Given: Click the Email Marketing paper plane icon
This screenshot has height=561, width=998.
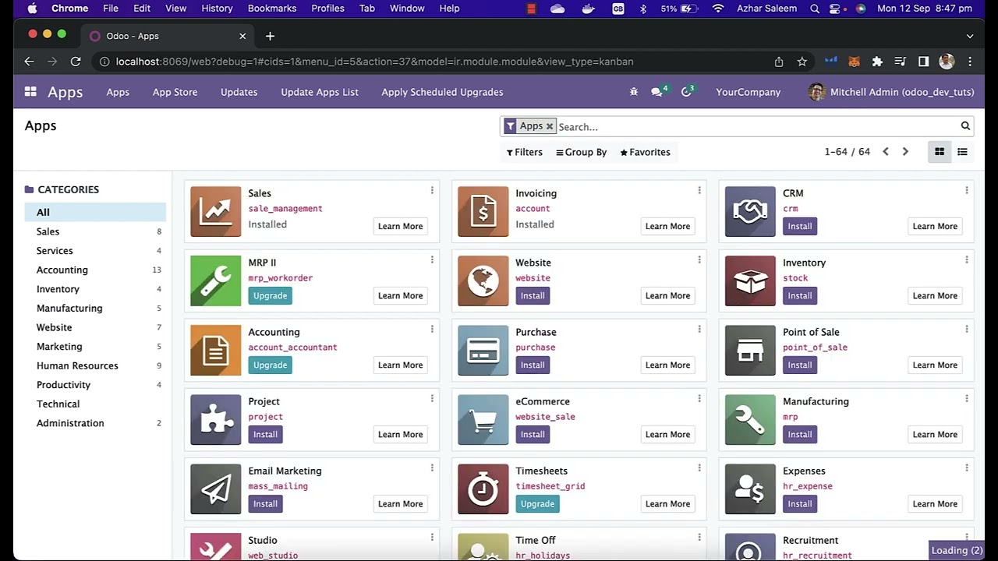Looking at the screenshot, I should click(x=215, y=489).
